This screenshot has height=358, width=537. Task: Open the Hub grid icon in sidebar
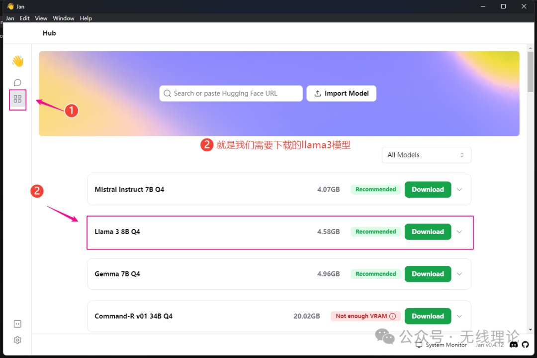click(x=17, y=99)
